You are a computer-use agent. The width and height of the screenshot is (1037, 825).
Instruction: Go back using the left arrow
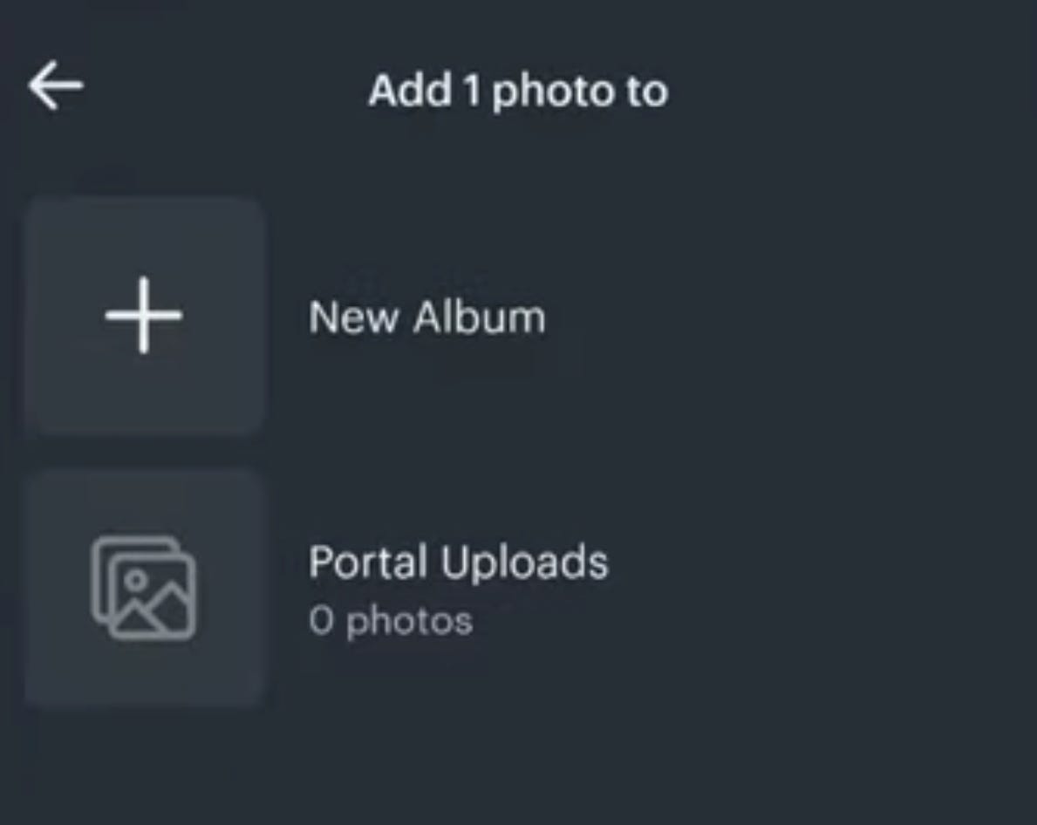56,85
